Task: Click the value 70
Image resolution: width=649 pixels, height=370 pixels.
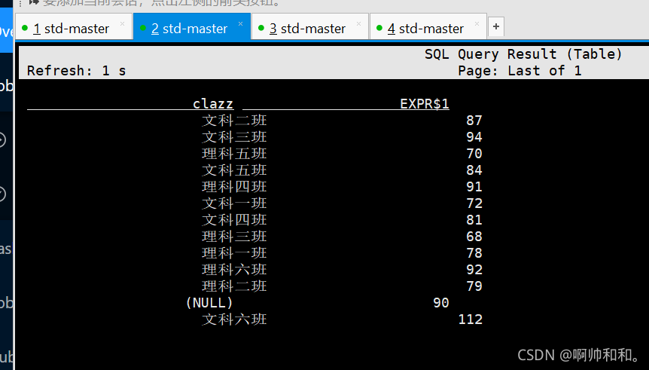Action: 474,154
